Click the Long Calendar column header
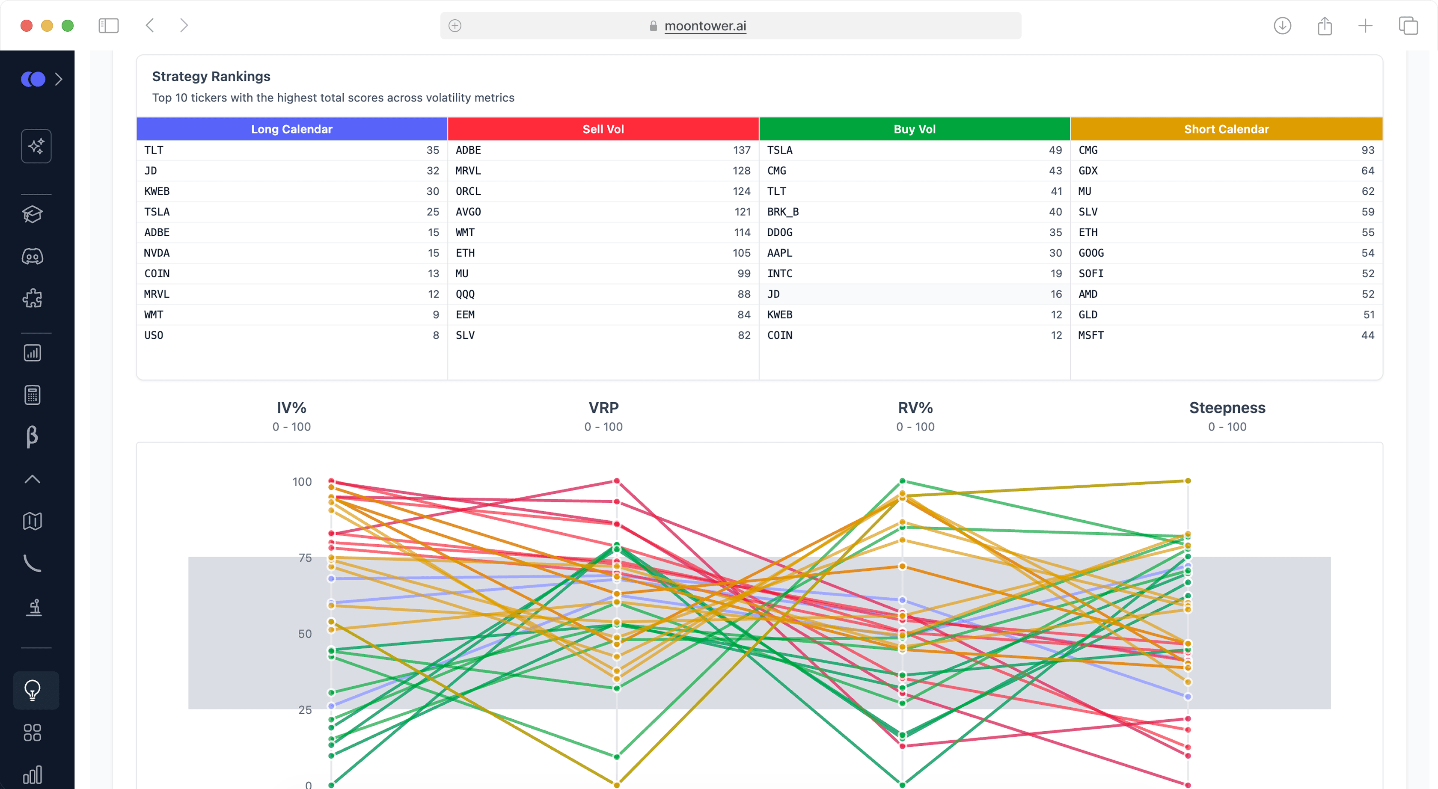The width and height of the screenshot is (1438, 789). coord(291,129)
